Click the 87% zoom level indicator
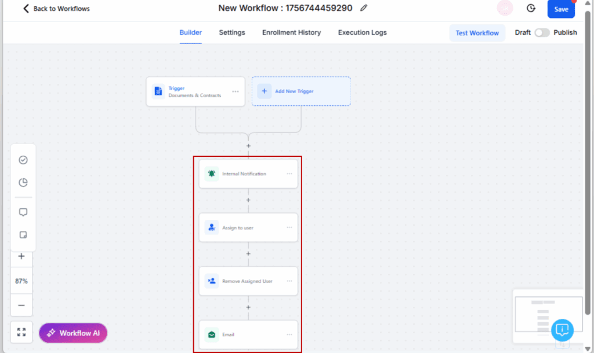 (21, 281)
